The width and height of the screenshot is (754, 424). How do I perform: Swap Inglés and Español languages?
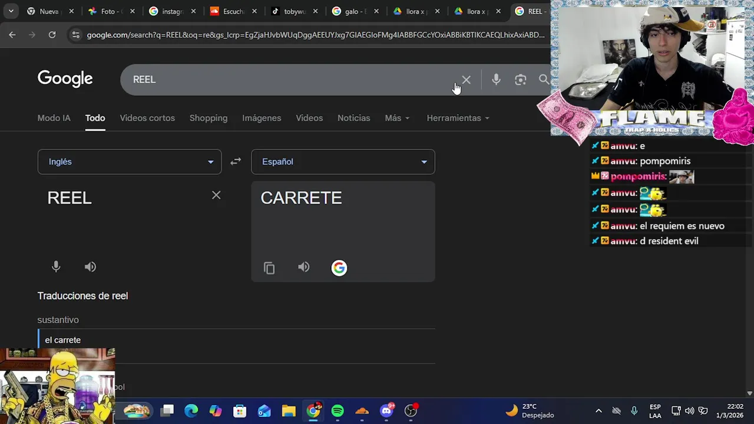(x=236, y=161)
